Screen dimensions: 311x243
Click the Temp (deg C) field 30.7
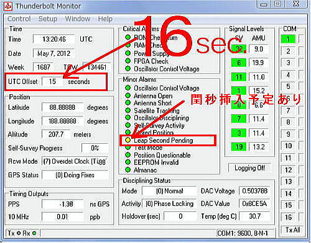point(254,216)
